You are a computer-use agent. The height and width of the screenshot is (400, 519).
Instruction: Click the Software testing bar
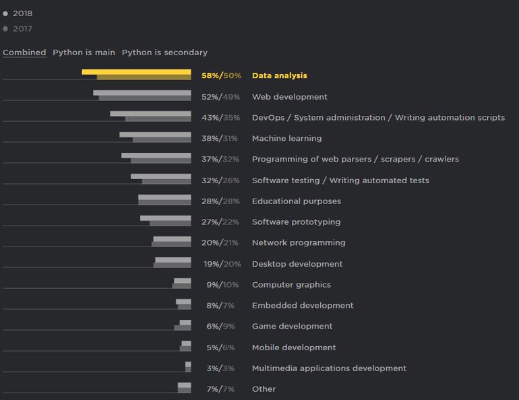161,178
